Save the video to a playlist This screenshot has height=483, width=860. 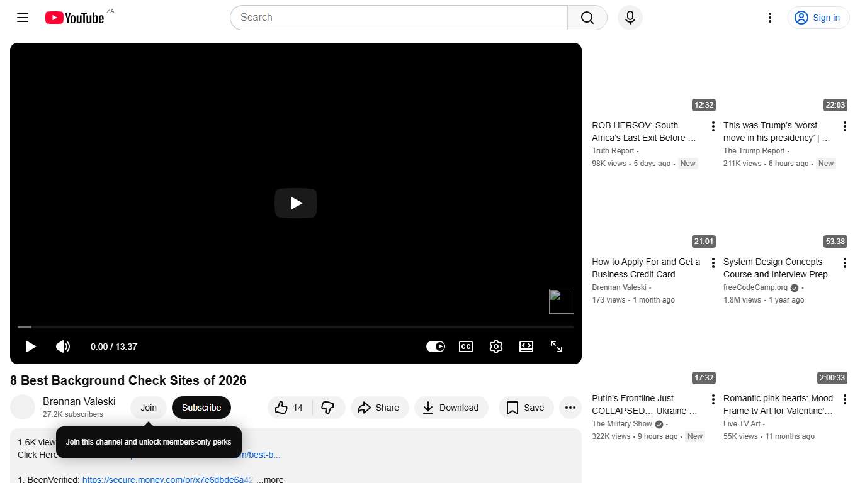[x=526, y=408]
